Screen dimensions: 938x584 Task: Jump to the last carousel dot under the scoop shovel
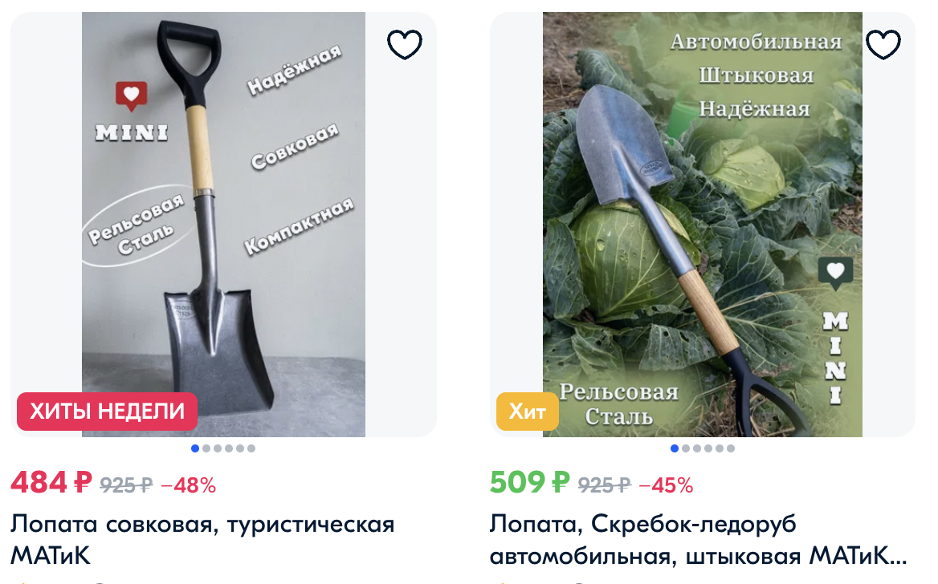[251, 448]
